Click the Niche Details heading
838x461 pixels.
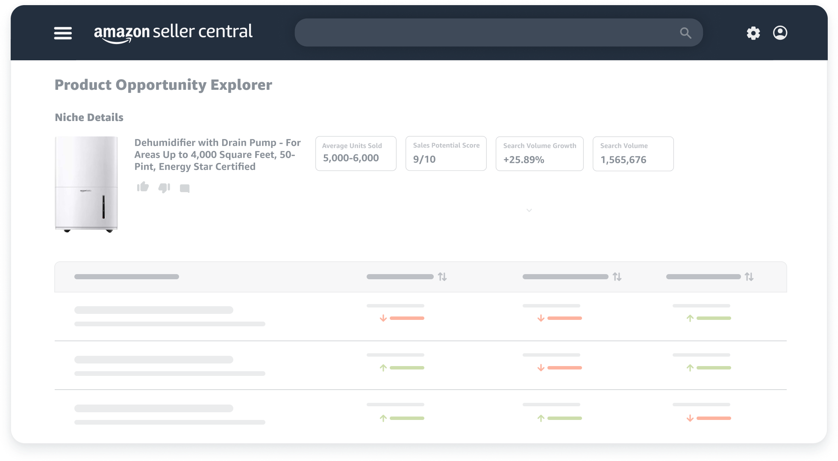[x=89, y=117]
